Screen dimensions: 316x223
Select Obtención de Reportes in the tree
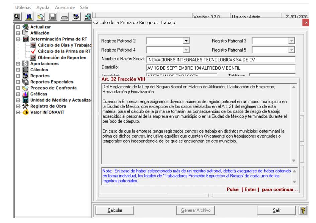click(62, 58)
